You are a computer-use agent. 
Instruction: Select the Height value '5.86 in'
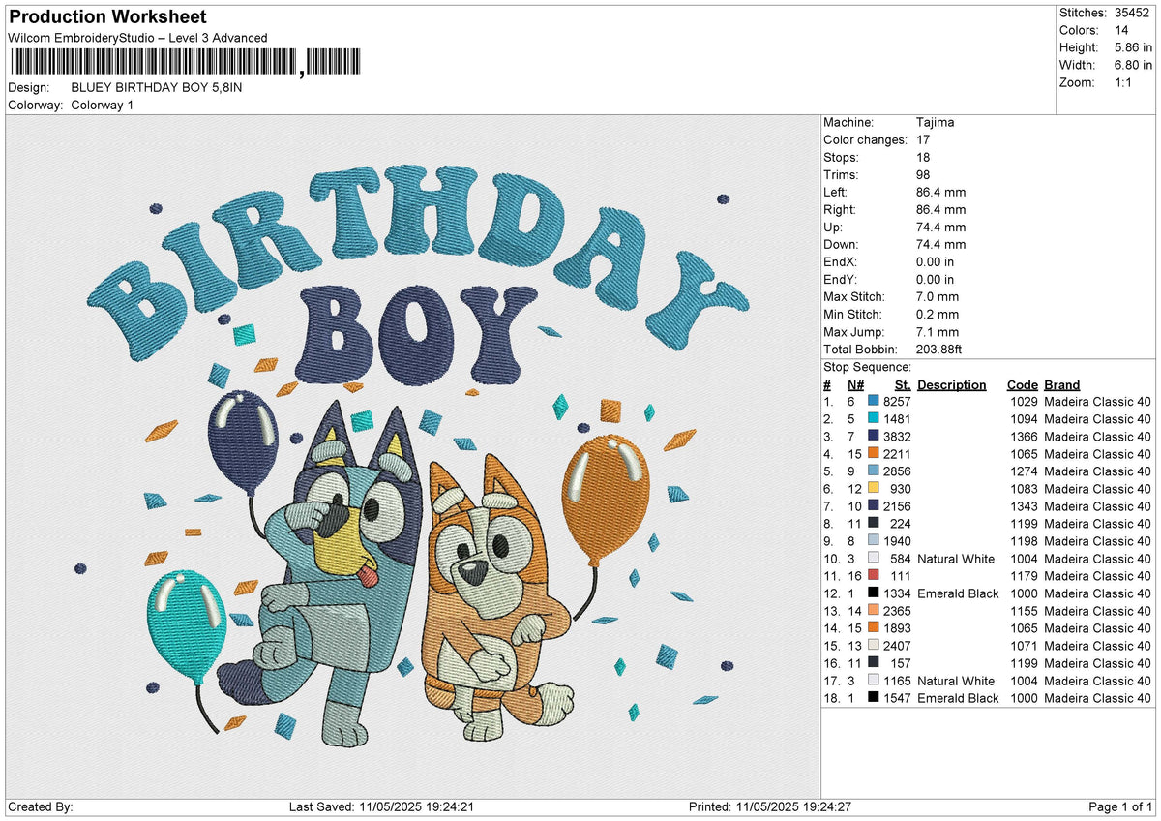point(1134,47)
